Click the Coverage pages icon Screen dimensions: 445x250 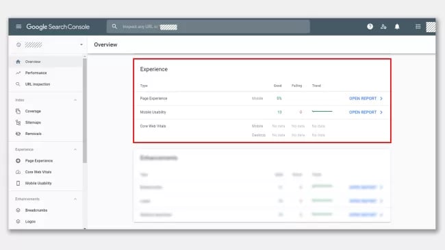(x=18, y=111)
